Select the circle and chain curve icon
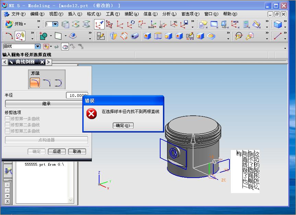 [20, 36]
